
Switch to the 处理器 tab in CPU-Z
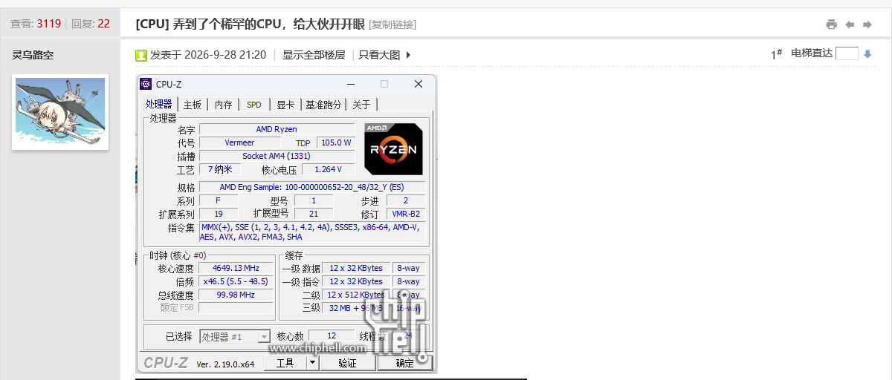click(x=159, y=104)
